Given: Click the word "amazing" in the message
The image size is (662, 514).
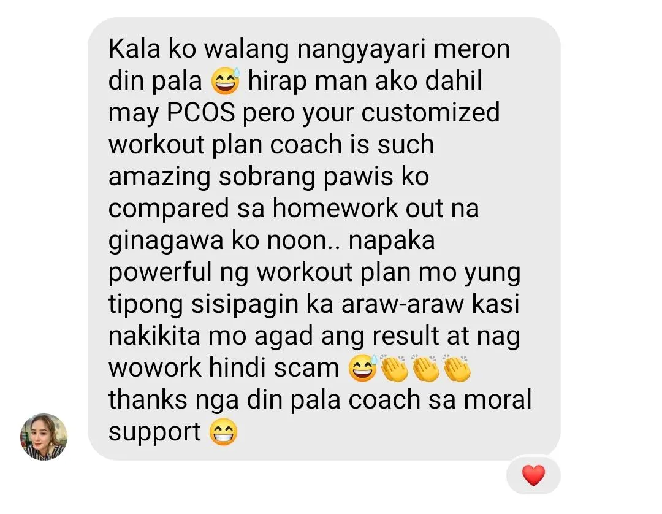Looking at the screenshot, I should pyautogui.click(x=159, y=177).
